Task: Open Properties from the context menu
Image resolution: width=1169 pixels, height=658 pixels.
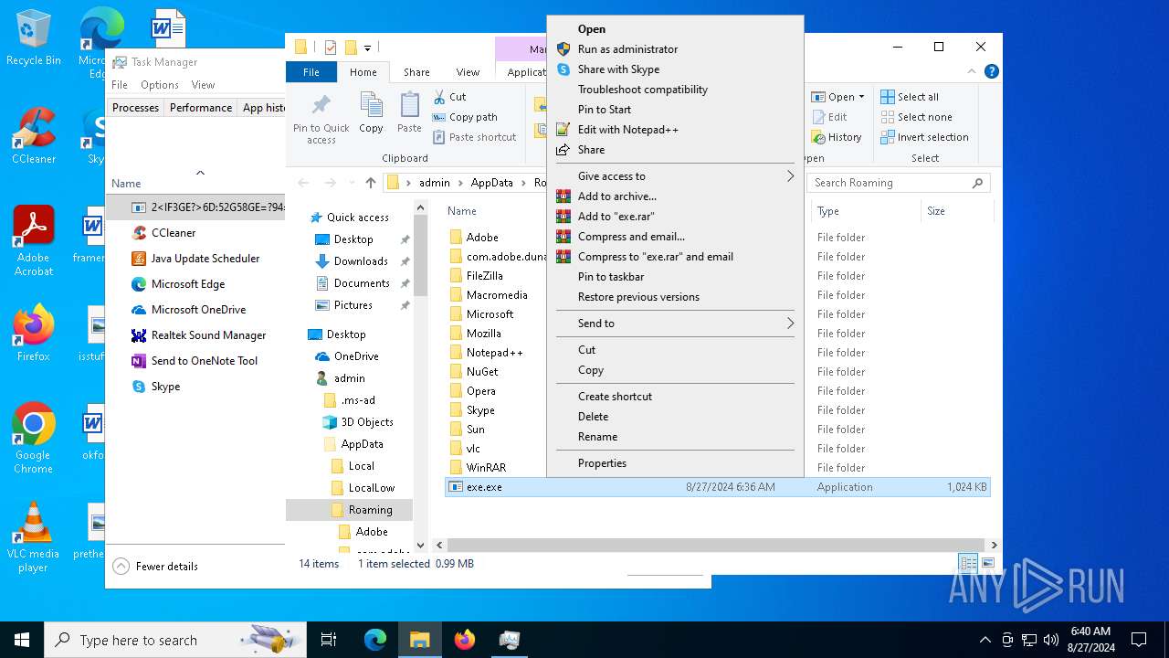Action: [x=602, y=463]
